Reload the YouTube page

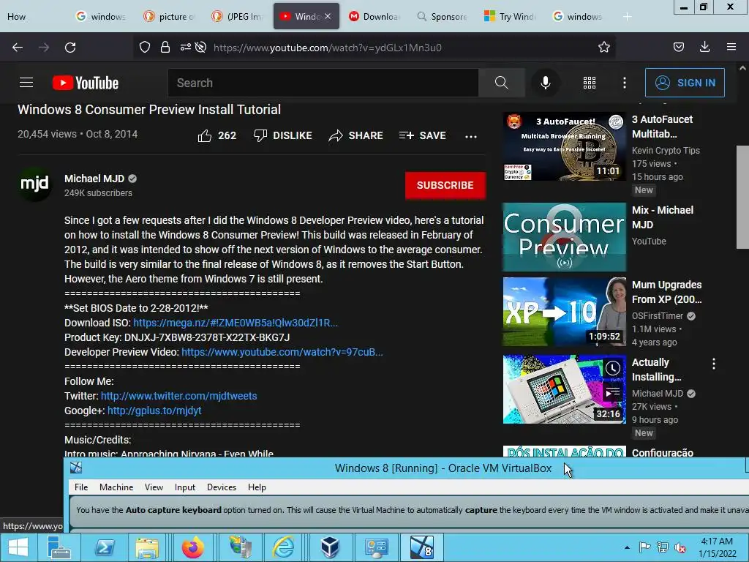click(x=70, y=48)
